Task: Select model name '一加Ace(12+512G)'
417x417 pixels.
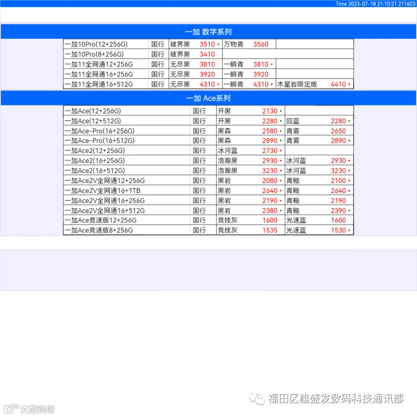Action: [93, 121]
